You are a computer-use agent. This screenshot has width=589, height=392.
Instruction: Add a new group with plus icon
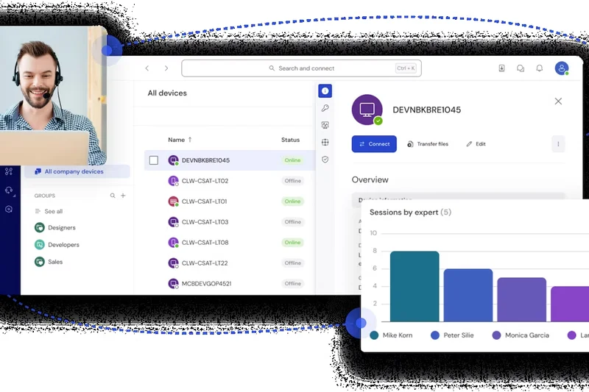[123, 196]
